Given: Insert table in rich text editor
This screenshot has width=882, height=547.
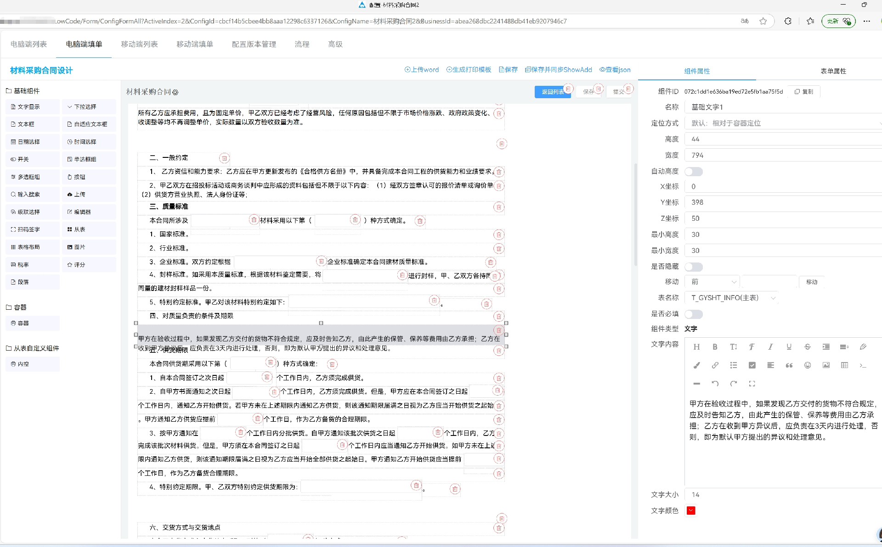Looking at the screenshot, I should pyautogui.click(x=844, y=365).
